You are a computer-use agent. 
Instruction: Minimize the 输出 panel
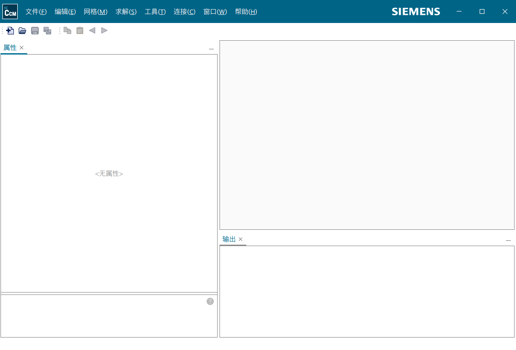click(508, 240)
